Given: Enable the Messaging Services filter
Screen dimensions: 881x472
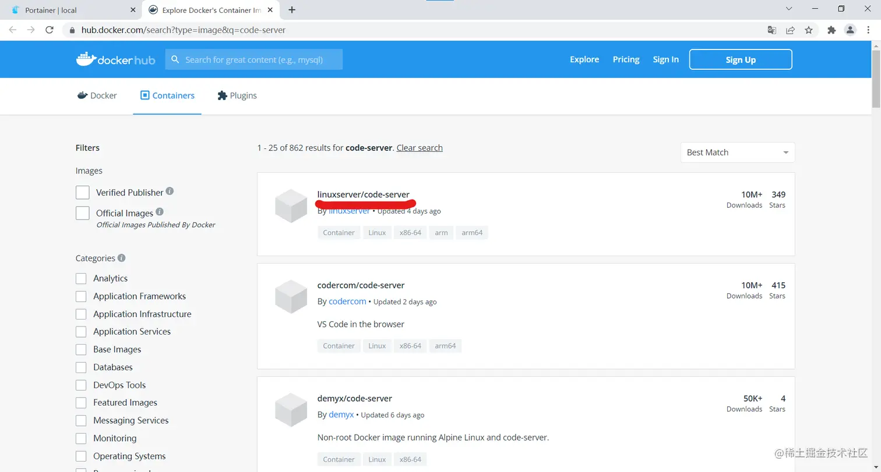Looking at the screenshot, I should point(81,421).
